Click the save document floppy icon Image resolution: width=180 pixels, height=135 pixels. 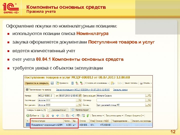coord(52,83)
